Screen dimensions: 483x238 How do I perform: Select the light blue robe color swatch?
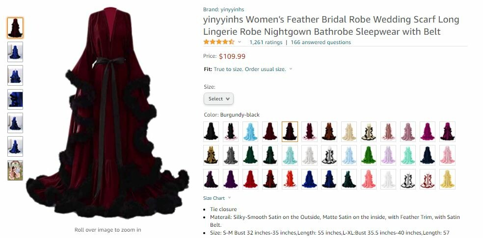point(250,132)
